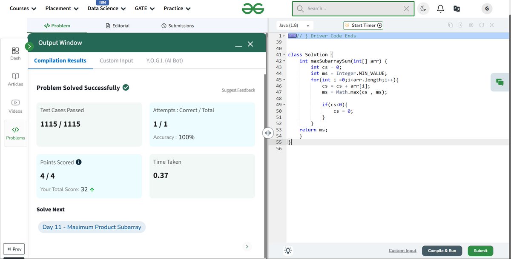The image size is (511, 259).
Task: Open Videos in the left sidebar
Action: click(15, 106)
